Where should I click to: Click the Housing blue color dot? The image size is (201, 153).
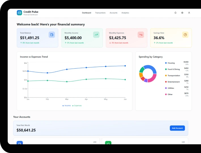pyautogui.click(x=166, y=63)
